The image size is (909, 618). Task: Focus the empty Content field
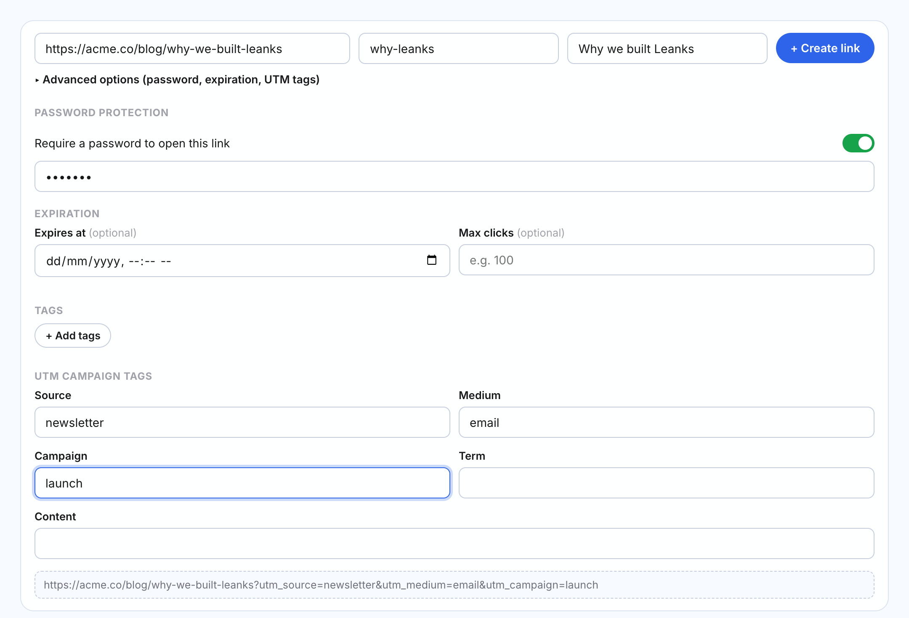tap(454, 544)
